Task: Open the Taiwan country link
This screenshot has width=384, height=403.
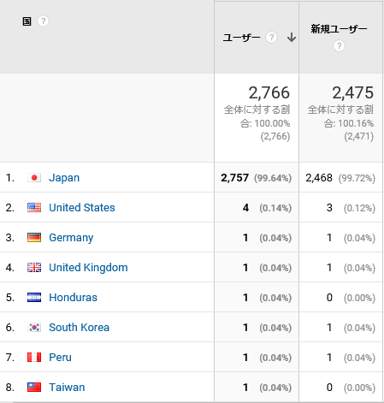Action: (x=67, y=388)
